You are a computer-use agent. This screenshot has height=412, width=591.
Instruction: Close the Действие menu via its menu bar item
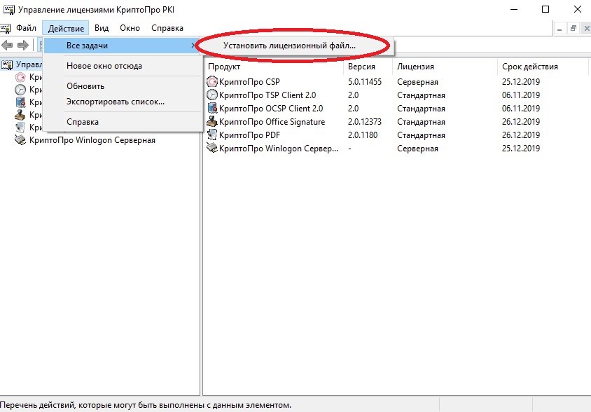pos(66,28)
